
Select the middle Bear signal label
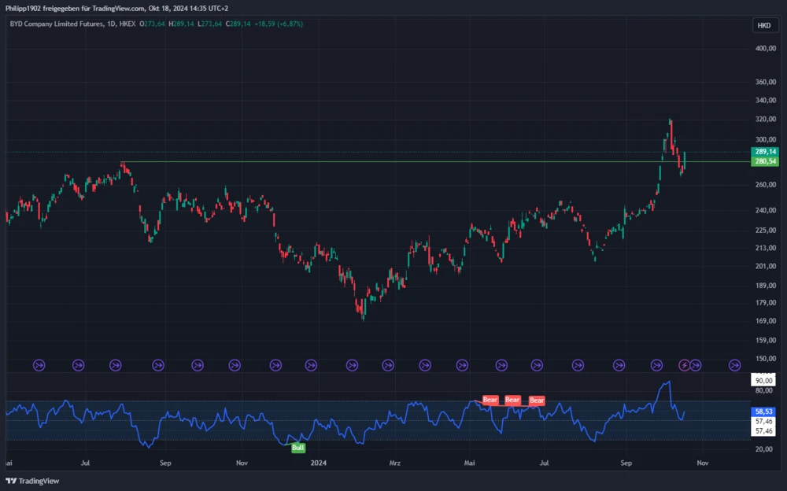(x=512, y=400)
